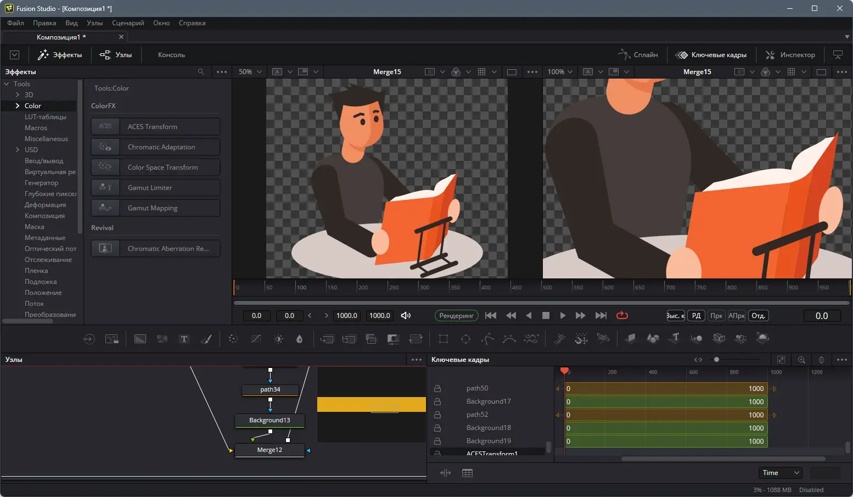The height and width of the screenshot is (497, 853).
Task: Select the Paint brush tool
Action: click(206, 339)
